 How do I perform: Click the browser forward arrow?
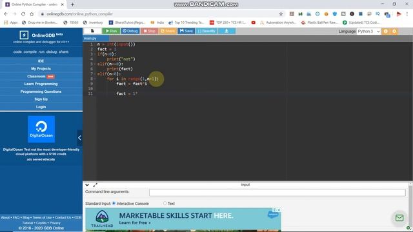pyautogui.click(x=14, y=14)
